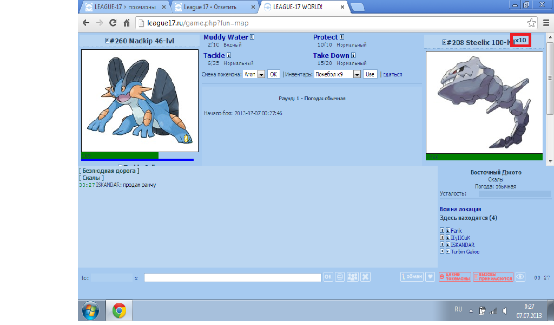
Task: Click the Chrome icon on the taskbar
Action: [x=119, y=310]
